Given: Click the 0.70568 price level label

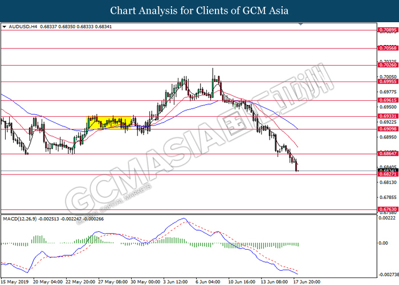Looking at the screenshot, I should point(388,48).
